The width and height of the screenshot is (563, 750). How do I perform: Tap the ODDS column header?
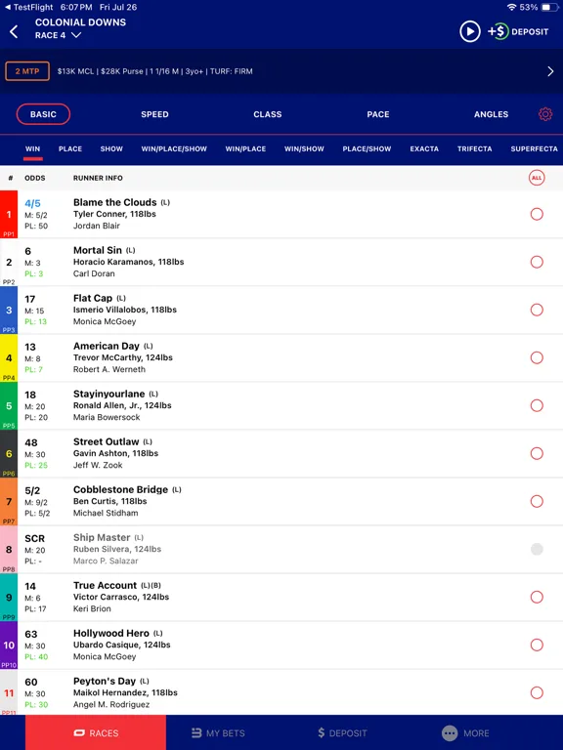click(x=35, y=178)
